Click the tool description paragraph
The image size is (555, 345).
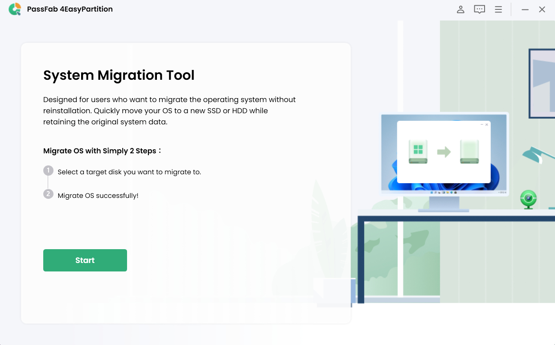[x=169, y=111]
